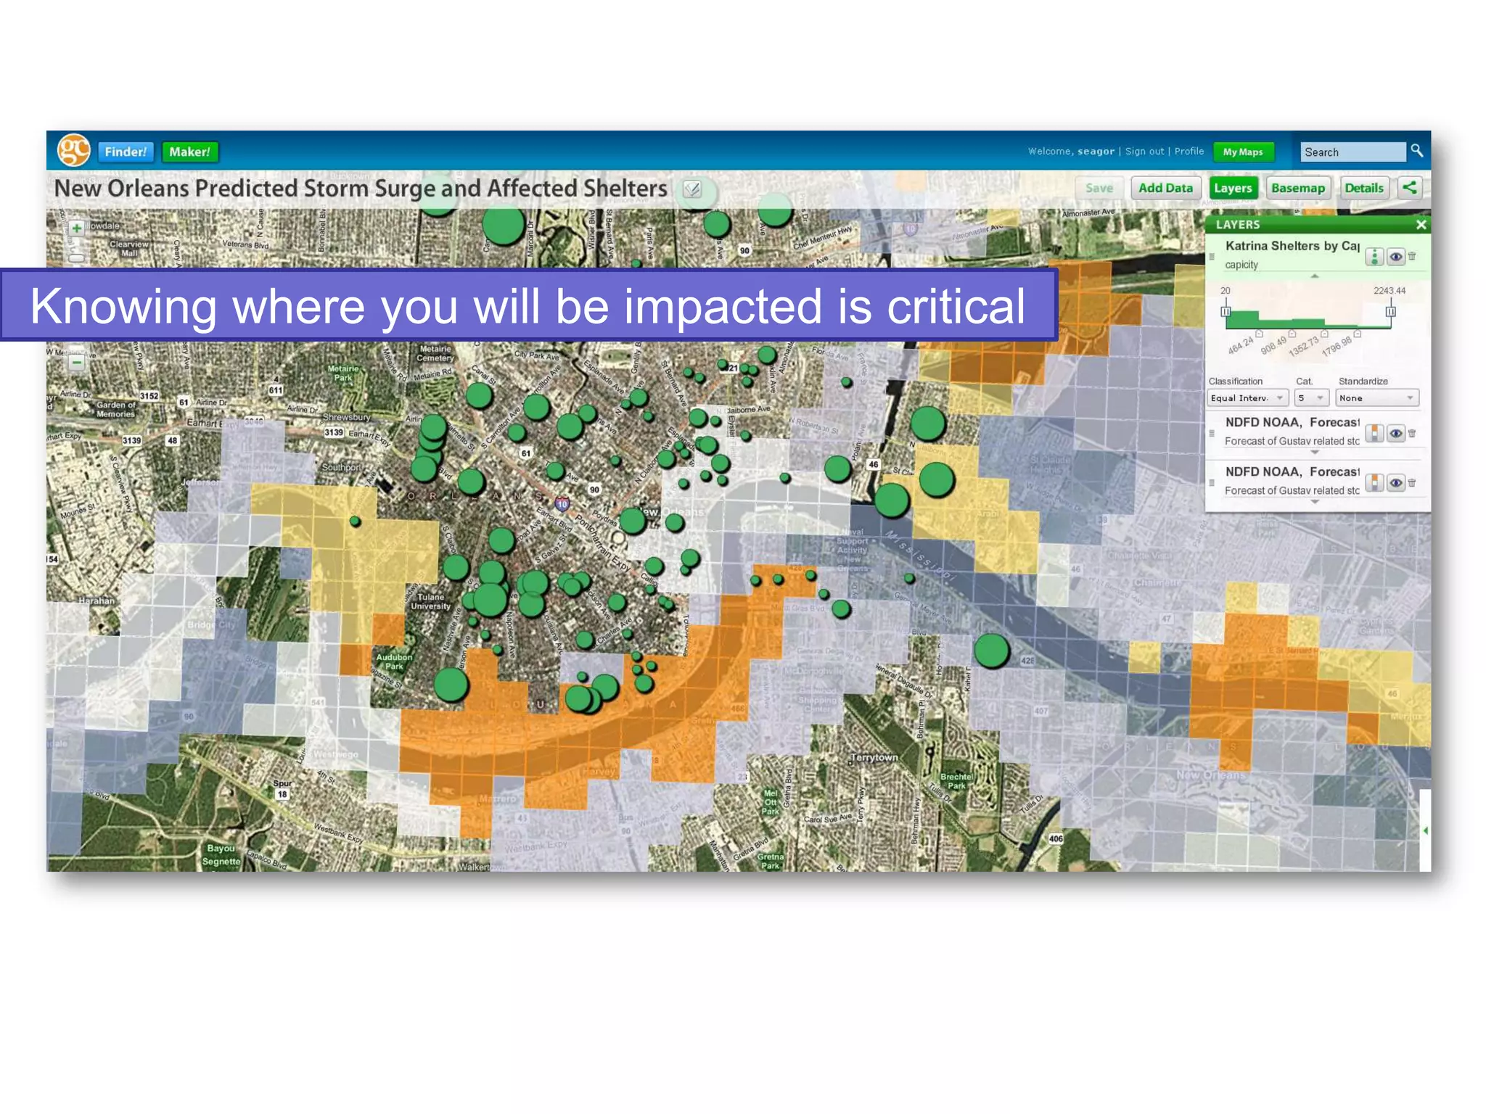Image resolution: width=1486 pixels, height=1114 pixels.
Task: Click the seagor username in header
Action: [1096, 151]
